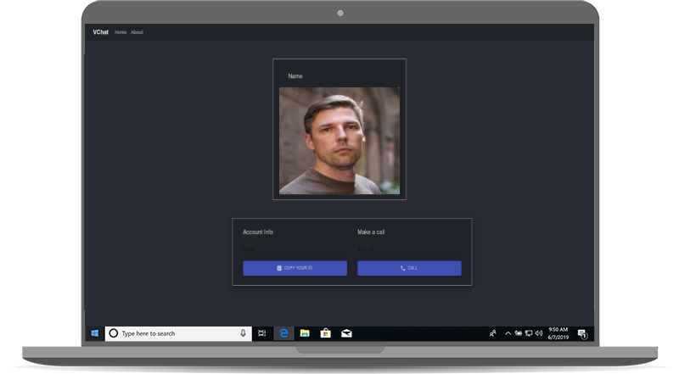The width and height of the screenshot is (679, 374).
Task: Open the About nav link
Action: pyautogui.click(x=137, y=32)
